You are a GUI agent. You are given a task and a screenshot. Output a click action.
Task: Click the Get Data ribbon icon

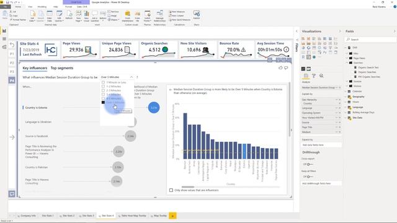32,16
